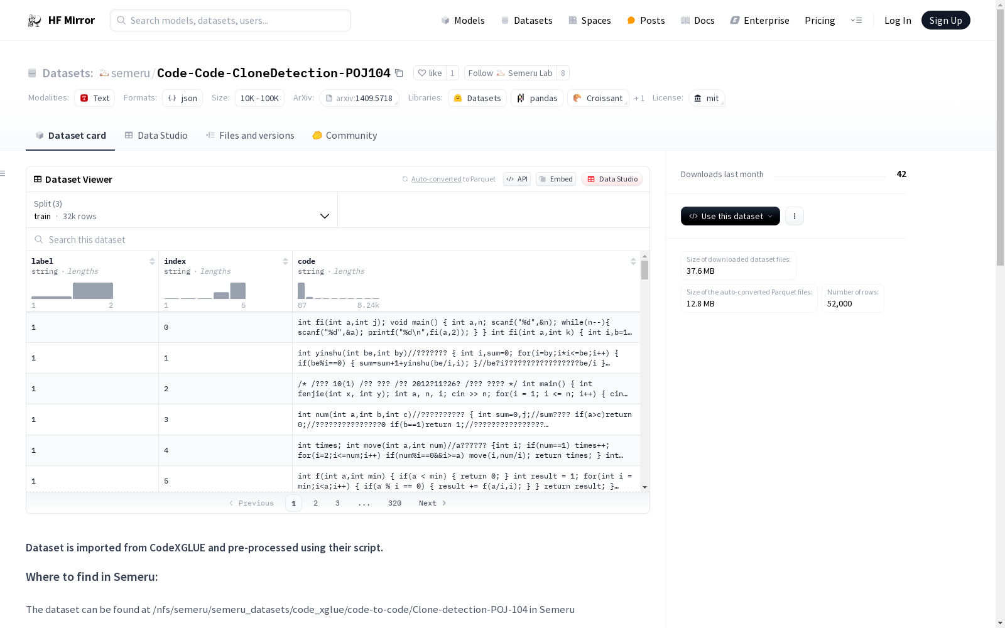Sort by the code column icon
Screen dimensions: 1005x628
[x=633, y=261]
